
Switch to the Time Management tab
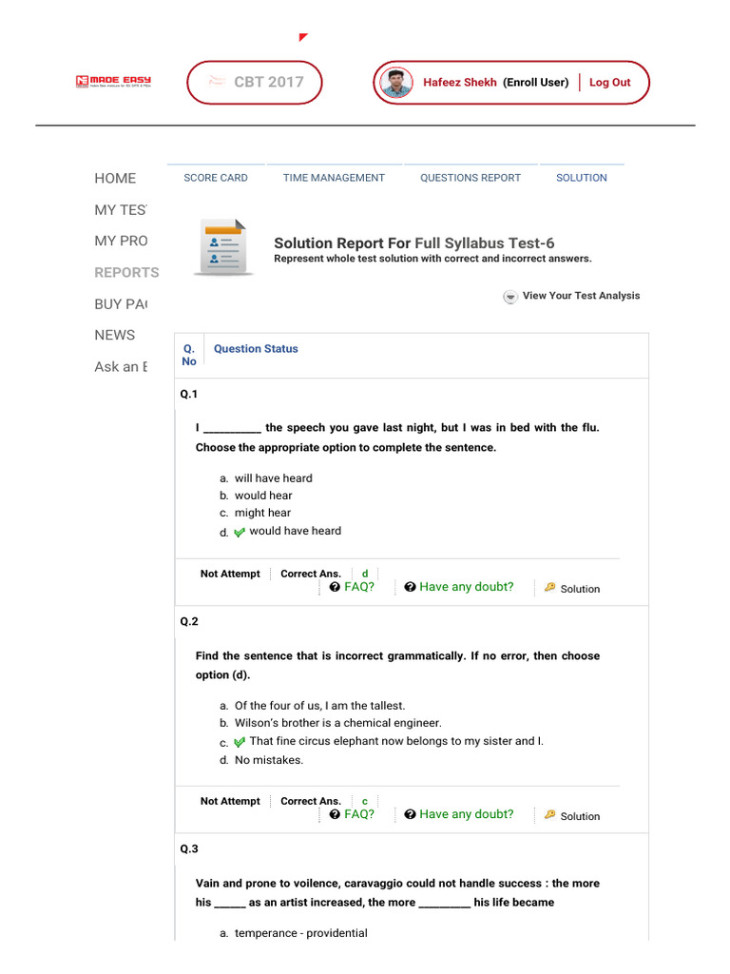(334, 178)
